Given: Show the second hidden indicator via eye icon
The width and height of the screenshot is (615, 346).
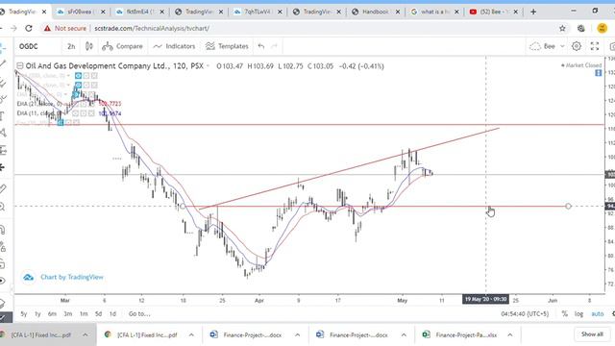Looking at the screenshot, I should (x=79, y=86).
